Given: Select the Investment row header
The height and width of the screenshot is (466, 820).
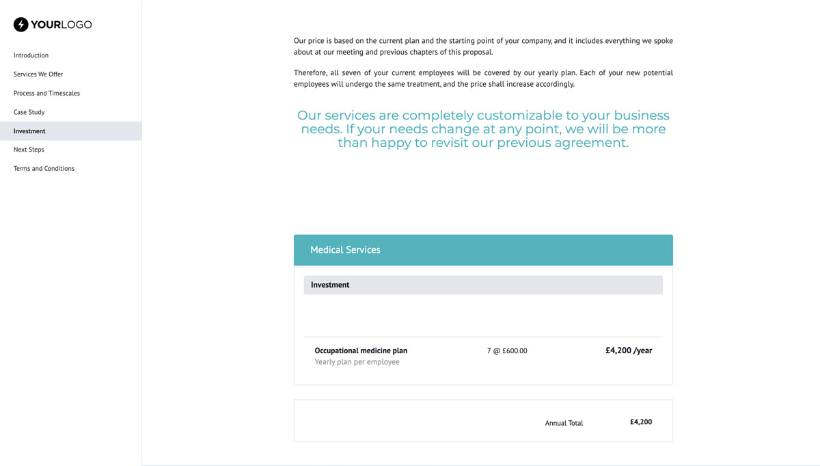Looking at the screenshot, I should [330, 284].
